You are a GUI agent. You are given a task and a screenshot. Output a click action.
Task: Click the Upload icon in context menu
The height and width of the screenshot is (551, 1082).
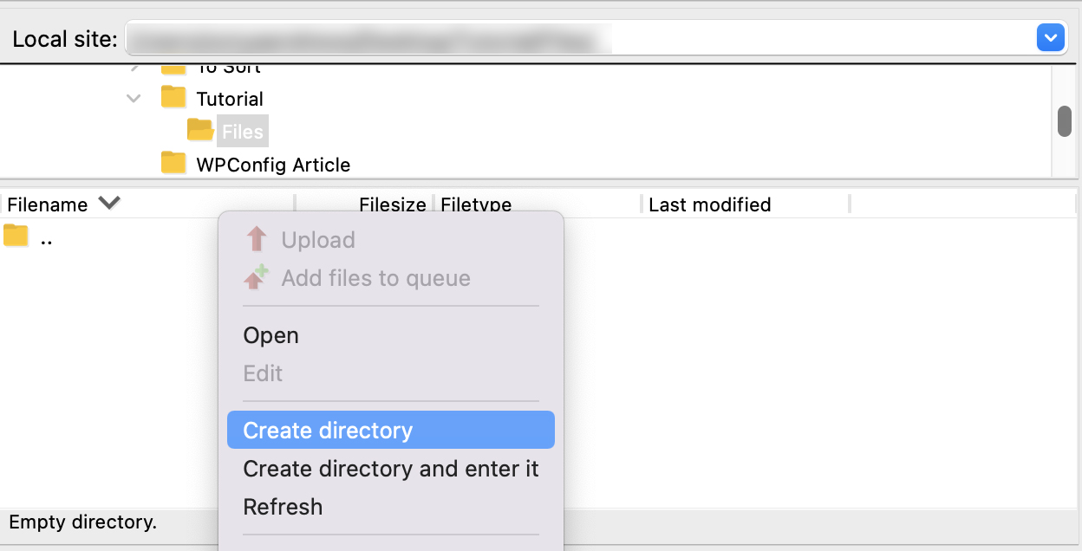pyautogui.click(x=257, y=240)
